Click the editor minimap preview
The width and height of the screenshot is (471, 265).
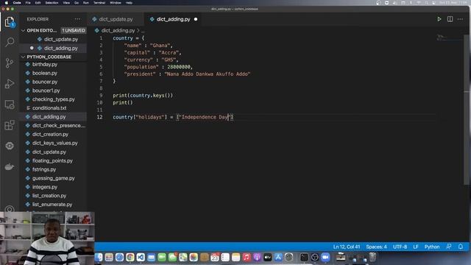(450, 38)
